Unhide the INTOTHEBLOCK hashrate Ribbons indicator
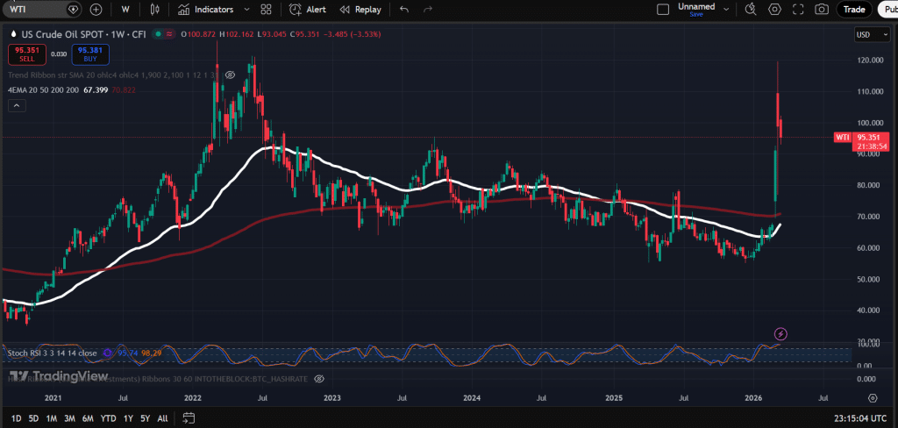The width and height of the screenshot is (898, 428). coord(319,378)
